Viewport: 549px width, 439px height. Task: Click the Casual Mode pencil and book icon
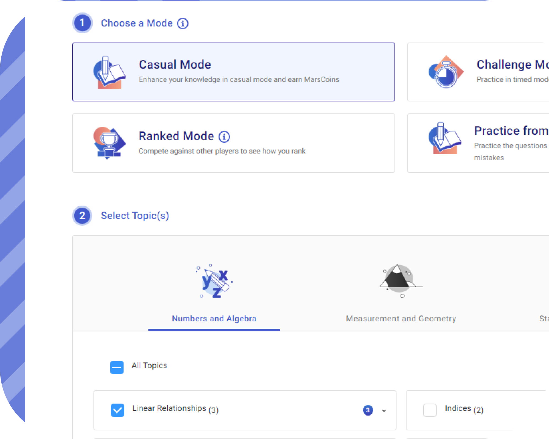pyautogui.click(x=109, y=73)
